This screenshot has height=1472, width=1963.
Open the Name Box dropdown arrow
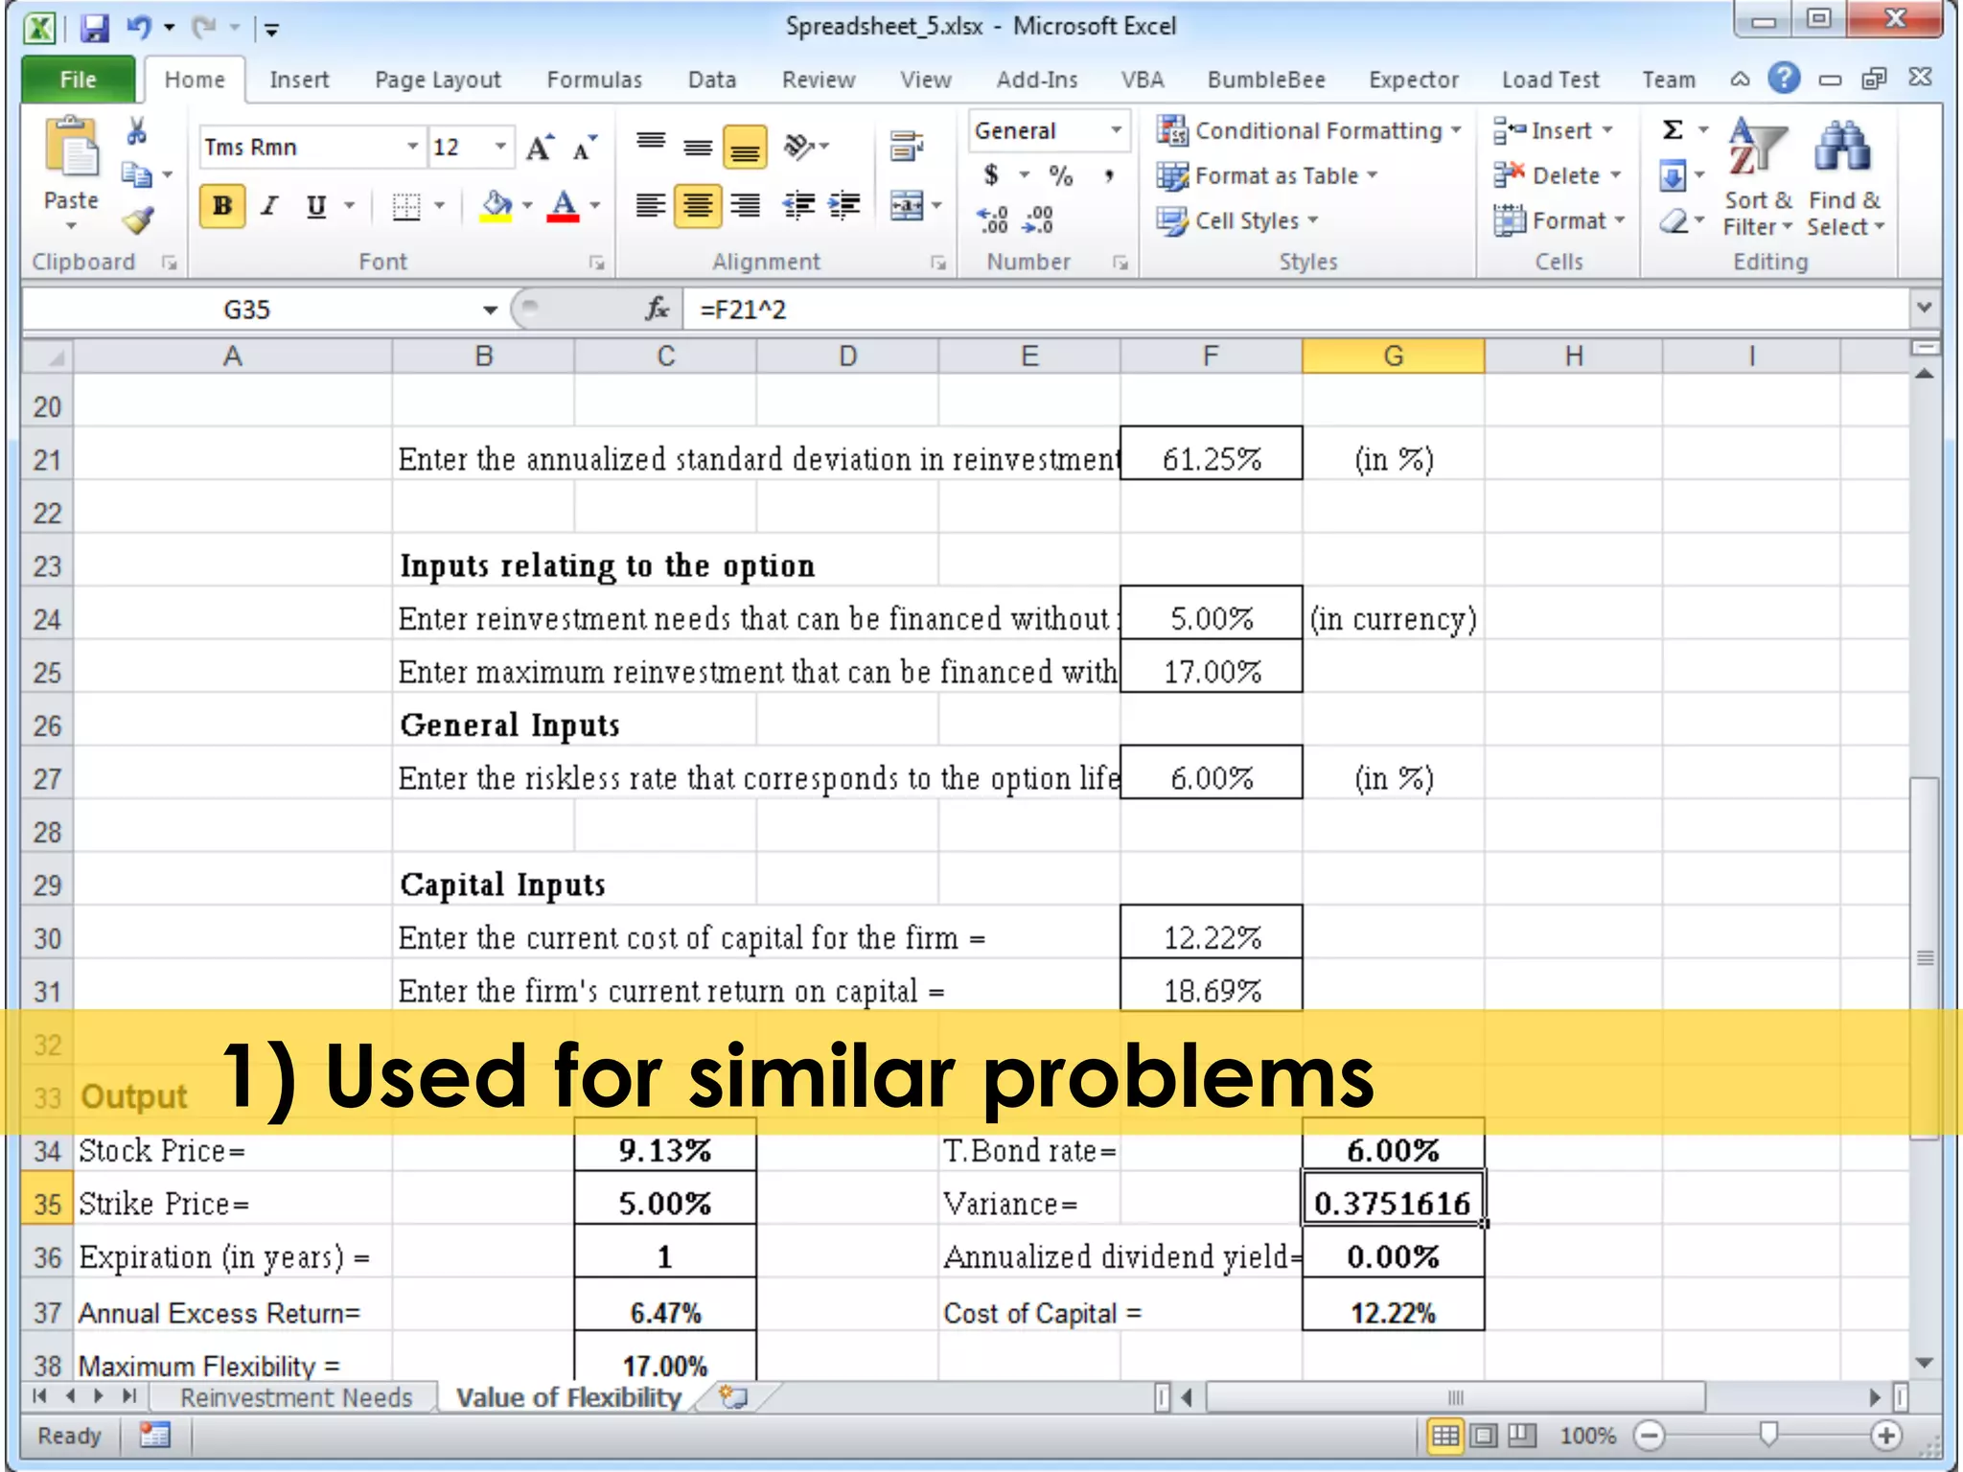point(490,310)
